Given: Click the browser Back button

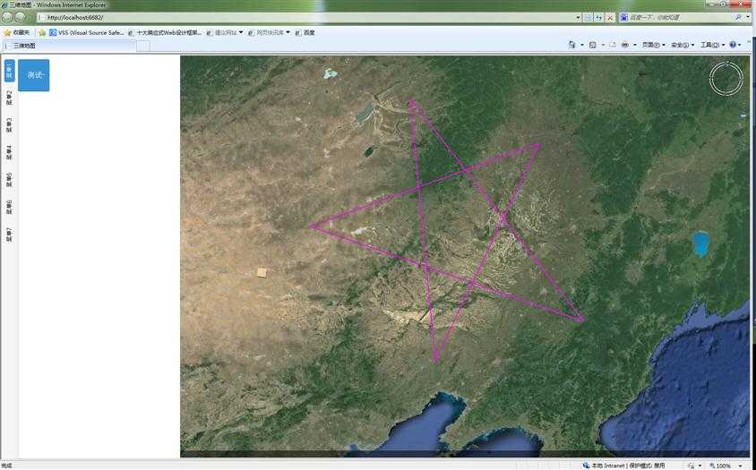Looking at the screenshot, I should pos(7,17).
